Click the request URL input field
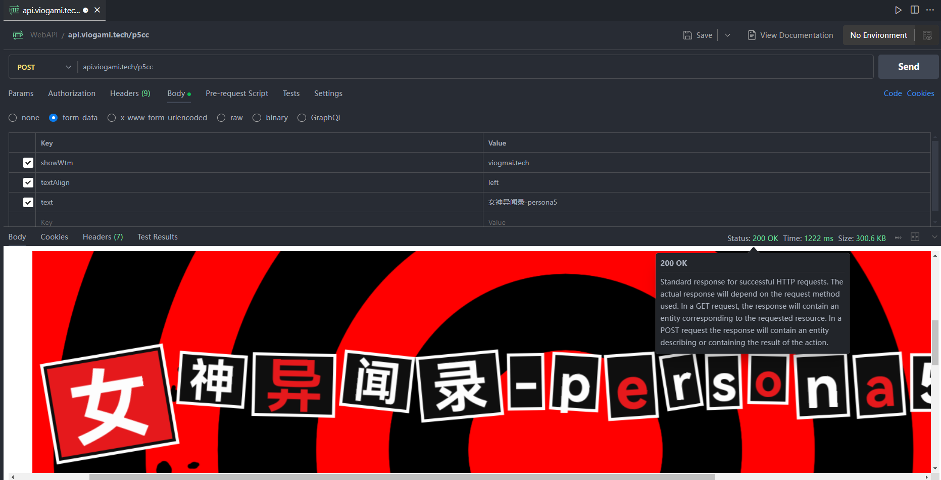Image resolution: width=941 pixels, height=480 pixels. (475, 67)
